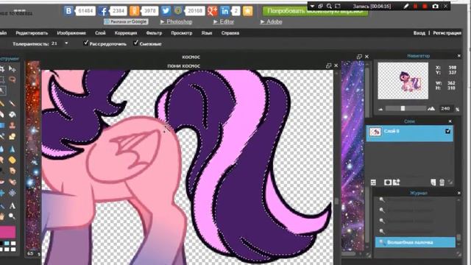
Task: Select the Magic Wand tool
Action: point(2,90)
